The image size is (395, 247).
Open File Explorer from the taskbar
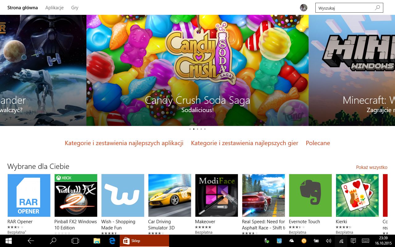[97, 241]
